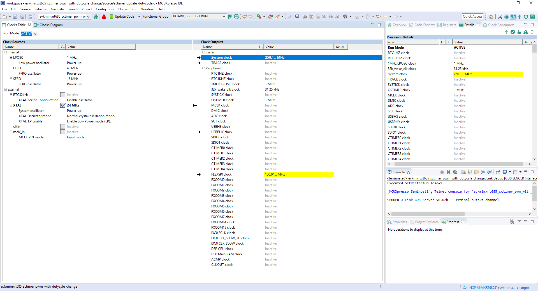
Task: Click the Update Code button
Action: pyautogui.click(x=122, y=16)
